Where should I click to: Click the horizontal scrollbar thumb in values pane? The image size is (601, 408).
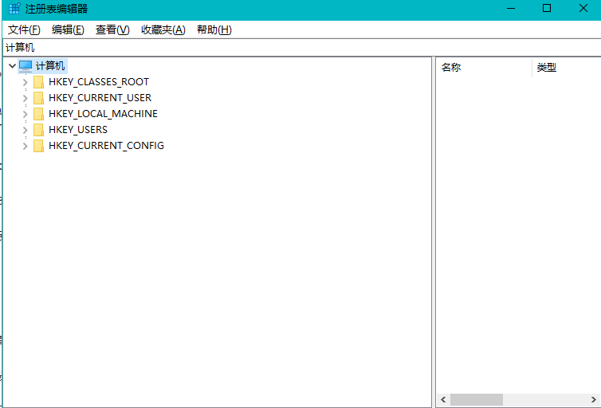477,399
